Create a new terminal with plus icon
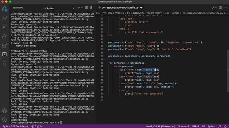 79,8
